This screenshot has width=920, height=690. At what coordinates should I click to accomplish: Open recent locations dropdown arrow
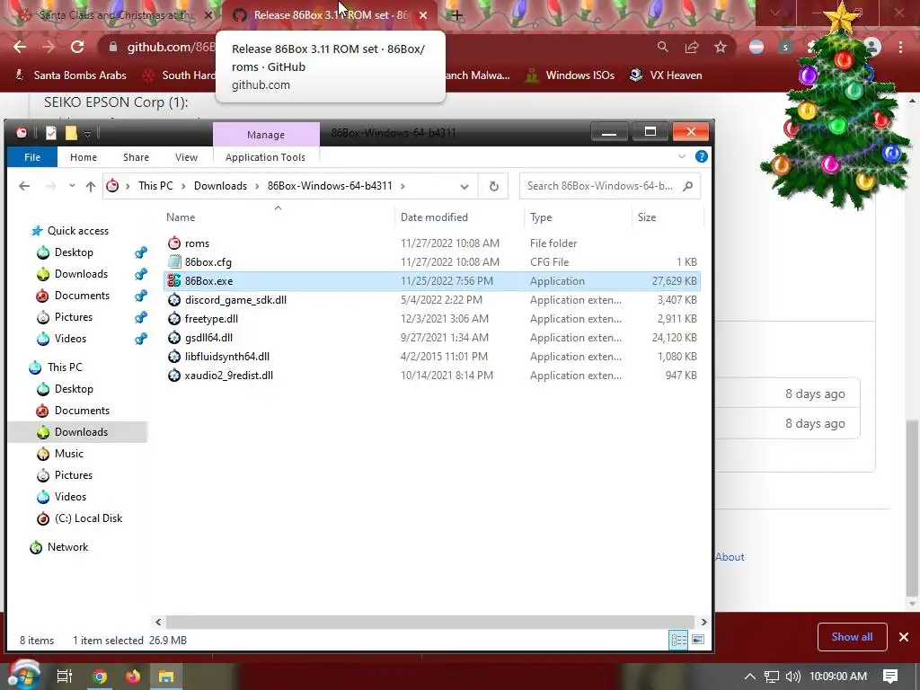pos(72,186)
